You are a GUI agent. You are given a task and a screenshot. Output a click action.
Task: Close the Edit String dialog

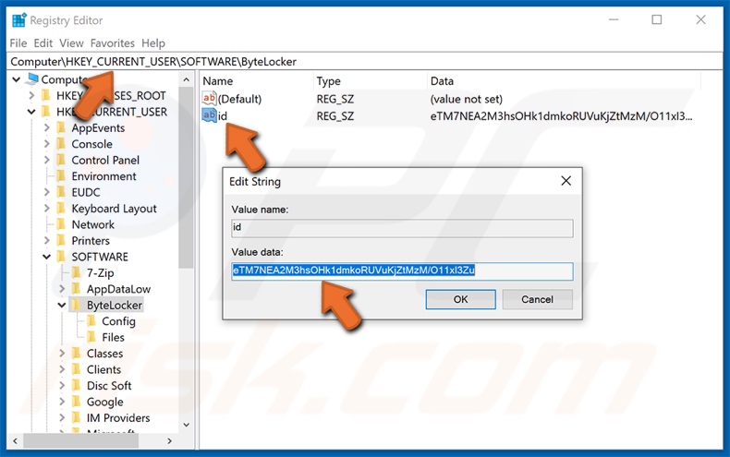pos(566,181)
